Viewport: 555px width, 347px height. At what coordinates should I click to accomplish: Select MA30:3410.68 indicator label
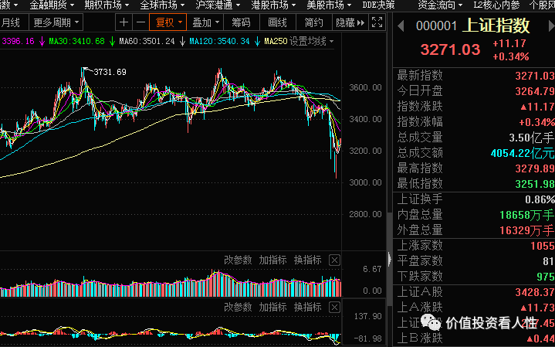[77, 42]
